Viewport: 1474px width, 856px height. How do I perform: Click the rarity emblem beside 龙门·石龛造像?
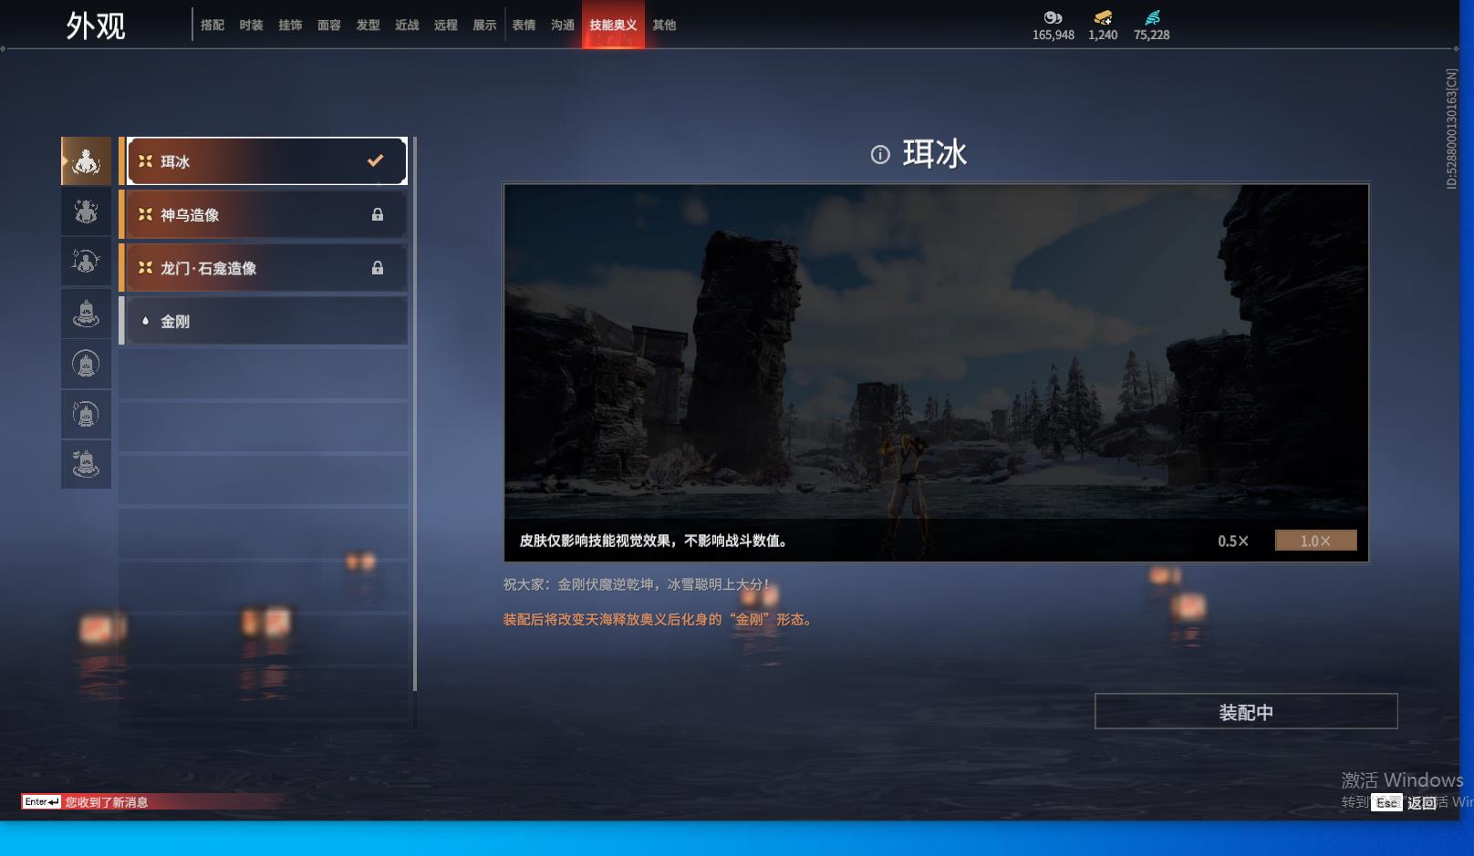(x=145, y=268)
